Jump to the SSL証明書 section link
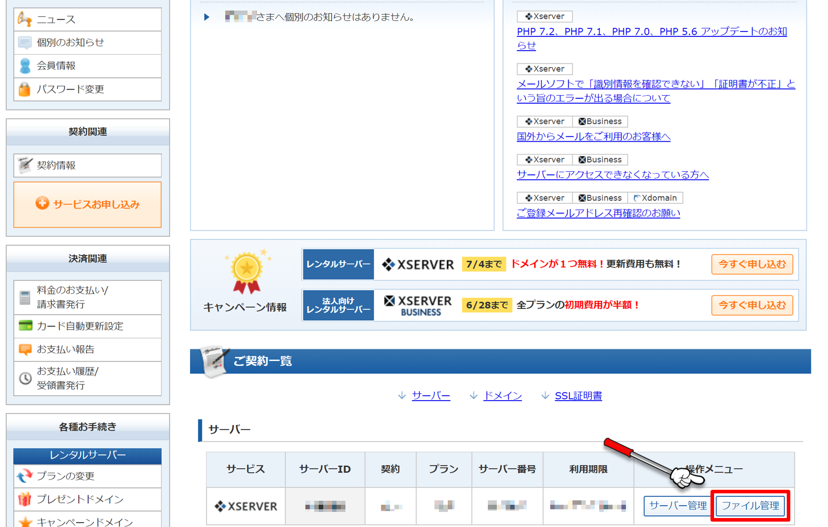This screenshot has height=527, width=828. click(578, 396)
